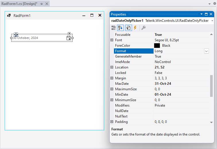Open the Format value dropdown arrow
Viewport: 217px width, 149px height.
[206, 51]
